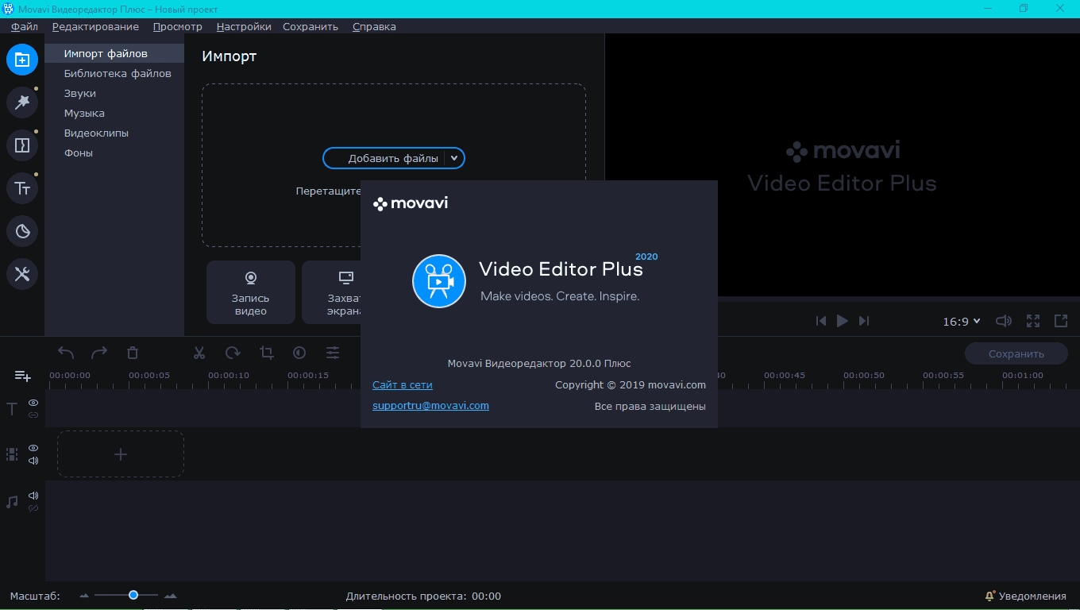Select Видеоклипы category
The image size is (1080, 610).
click(x=114, y=133)
